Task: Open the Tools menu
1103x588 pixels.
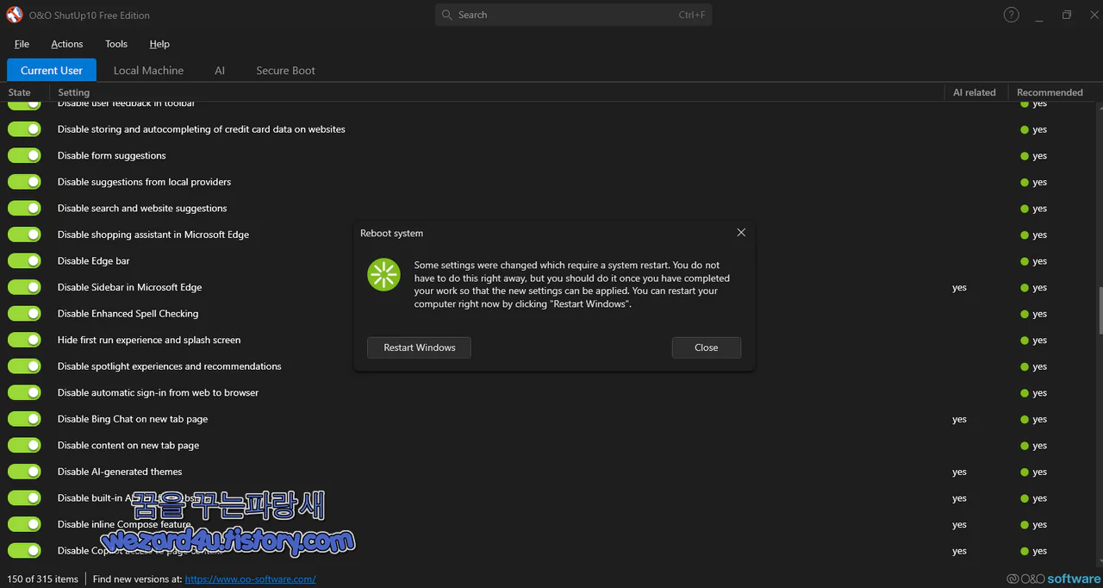Action: click(x=116, y=44)
